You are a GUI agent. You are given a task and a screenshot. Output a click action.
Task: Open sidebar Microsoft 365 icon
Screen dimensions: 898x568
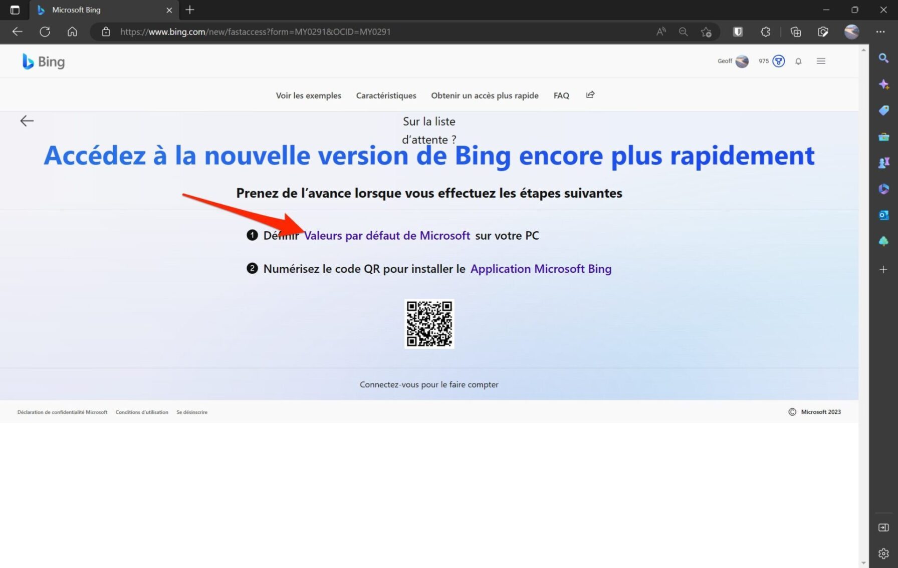tap(883, 189)
